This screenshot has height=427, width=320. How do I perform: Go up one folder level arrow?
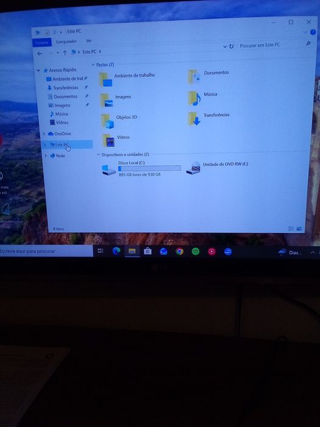pos(65,53)
